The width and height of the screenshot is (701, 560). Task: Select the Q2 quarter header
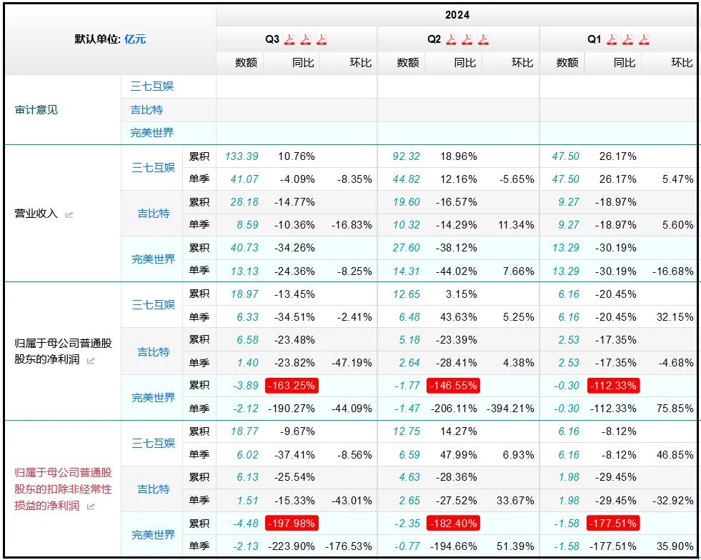(434, 39)
